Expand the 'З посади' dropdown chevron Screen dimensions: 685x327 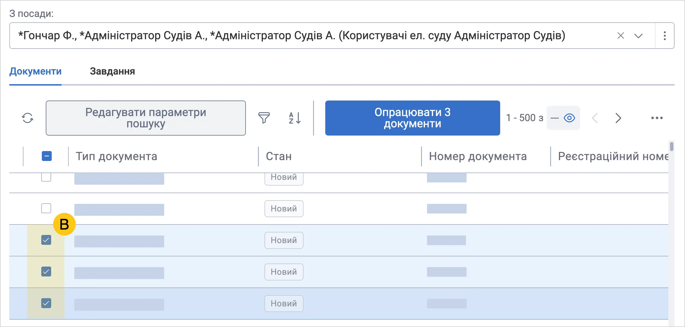(x=638, y=36)
